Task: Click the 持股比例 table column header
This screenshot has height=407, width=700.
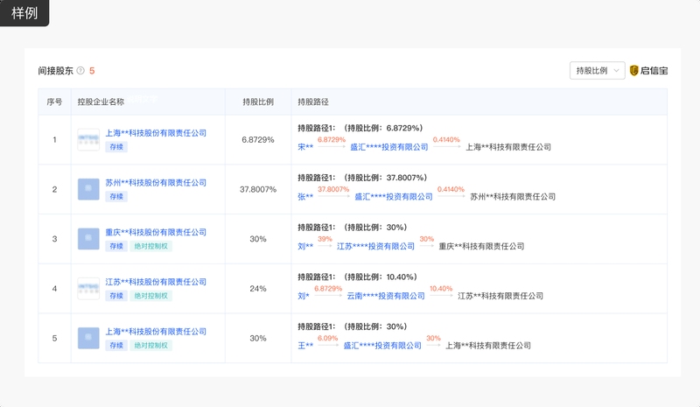Action: 257,102
